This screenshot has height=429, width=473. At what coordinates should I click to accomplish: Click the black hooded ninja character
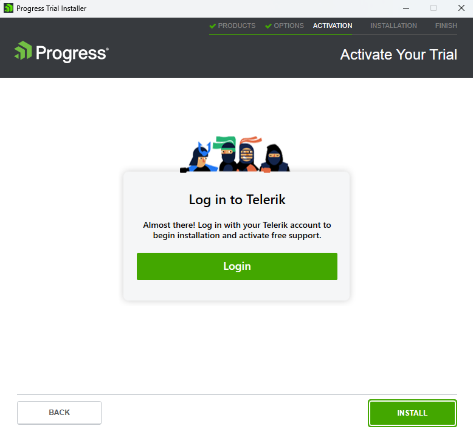tap(275, 158)
